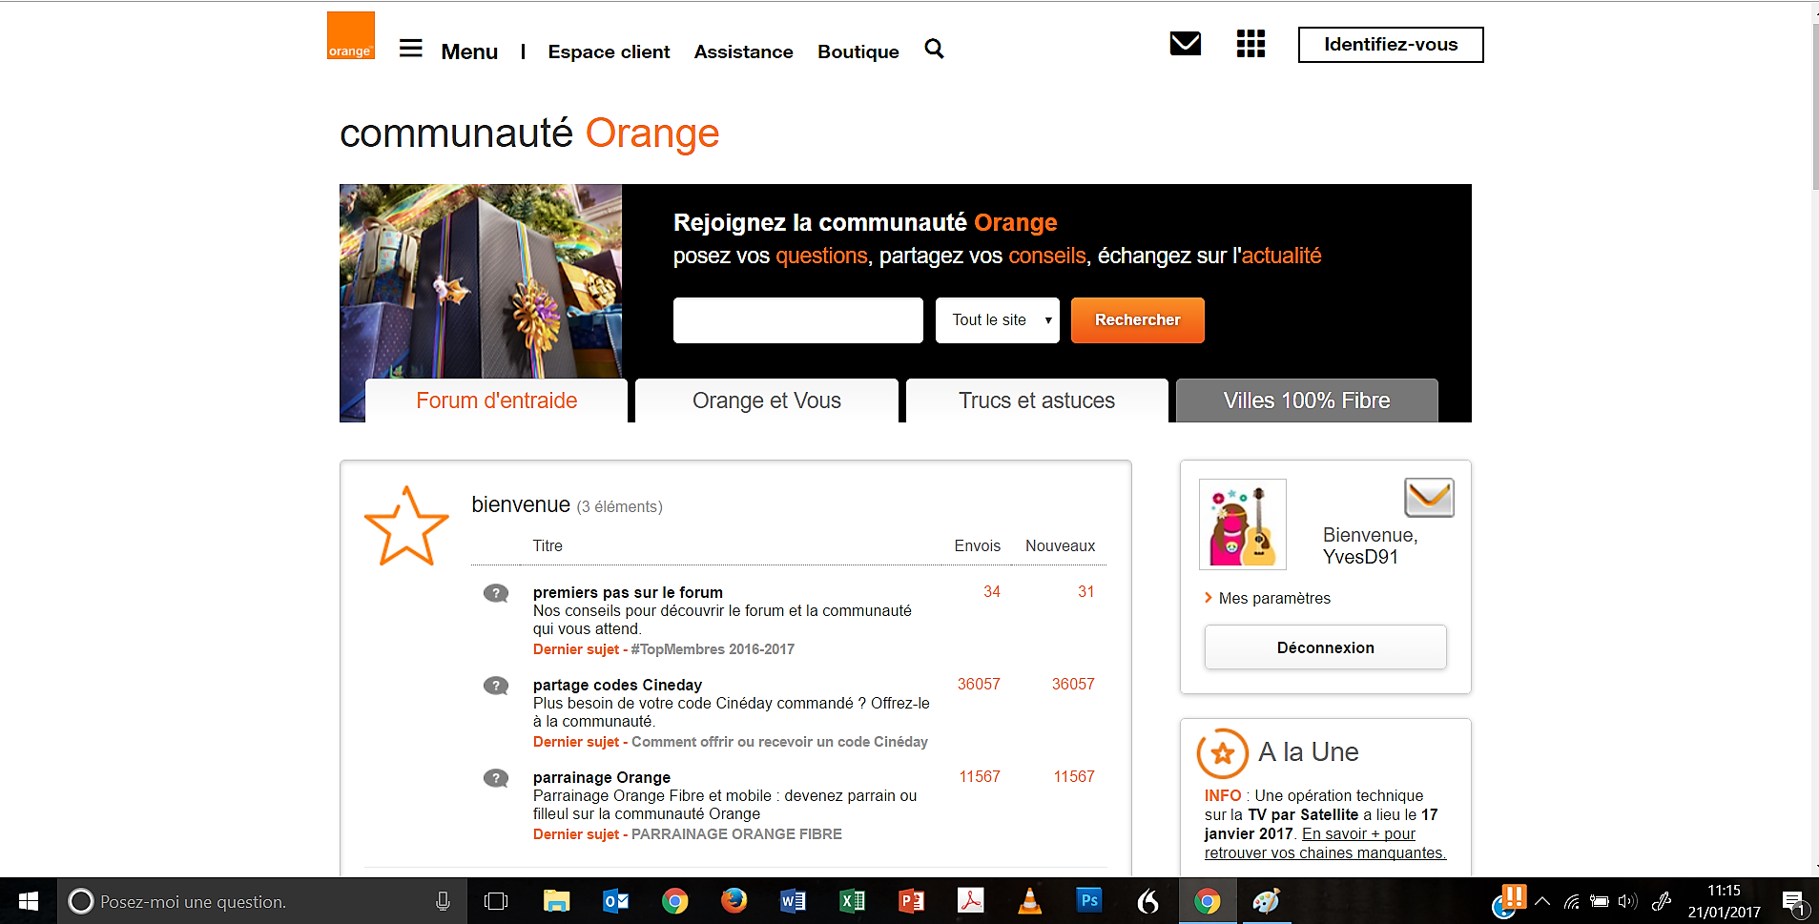Launch PowerPoint from the taskbar
The image size is (1819, 924).
click(911, 901)
